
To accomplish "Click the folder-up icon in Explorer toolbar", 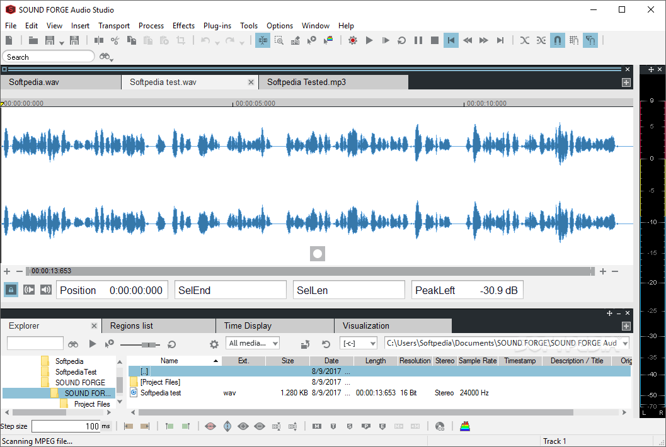I will click(x=306, y=344).
